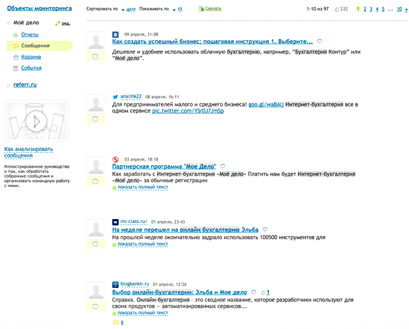Open the sort-by дате dropdown
The height and width of the screenshot is (329, 409).
129,9
